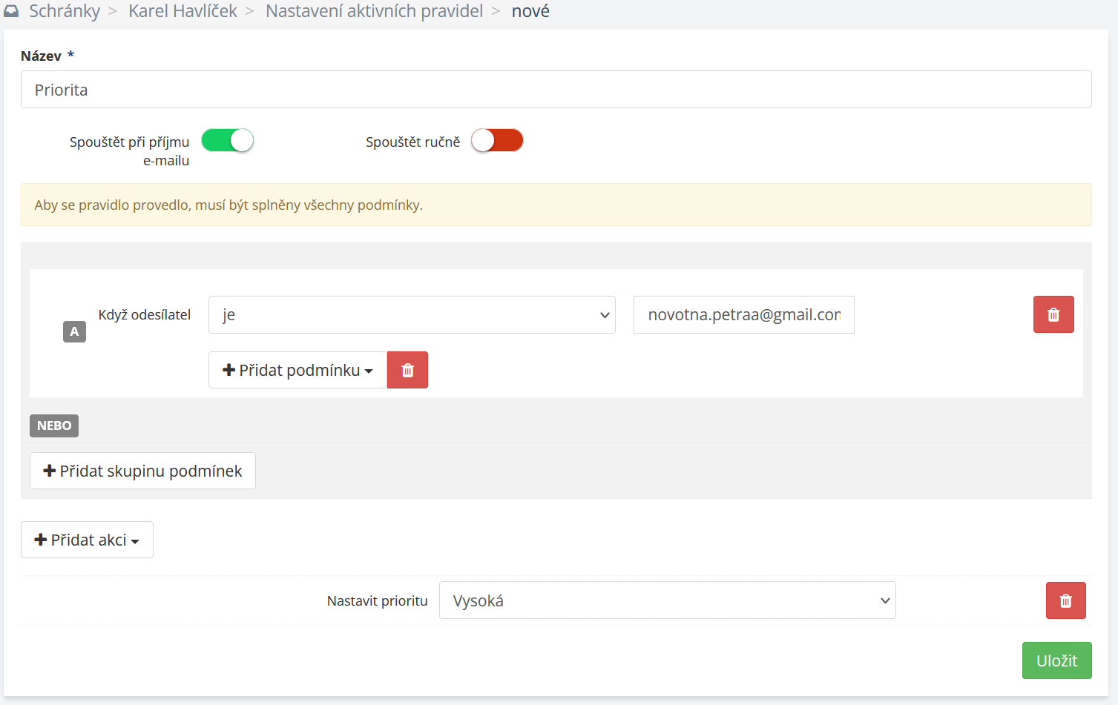1118x705 pixels.
Task: Open the sender condition operator dropdown
Action: (412, 315)
